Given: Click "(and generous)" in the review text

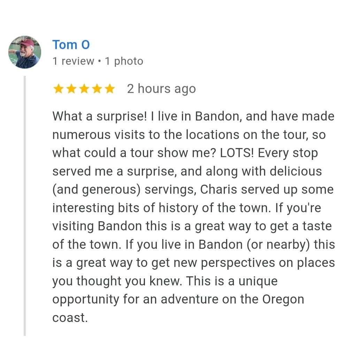Looking at the screenshot, I should (96, 190).
